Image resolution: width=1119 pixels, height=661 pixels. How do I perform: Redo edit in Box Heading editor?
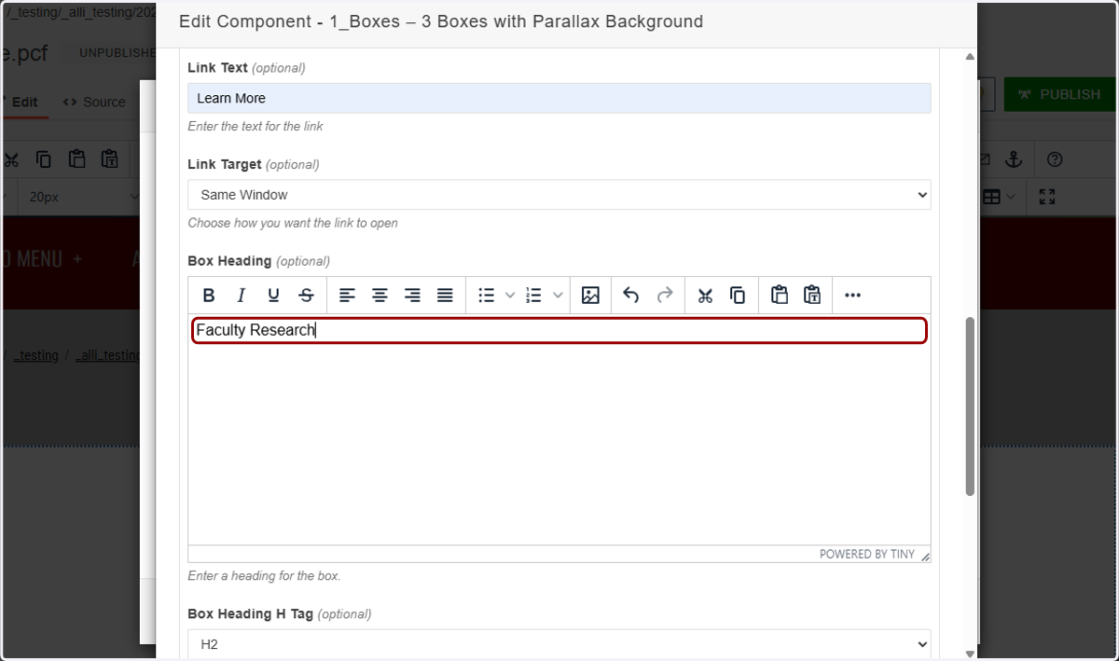pyautogui.click(x=664, y=296)
